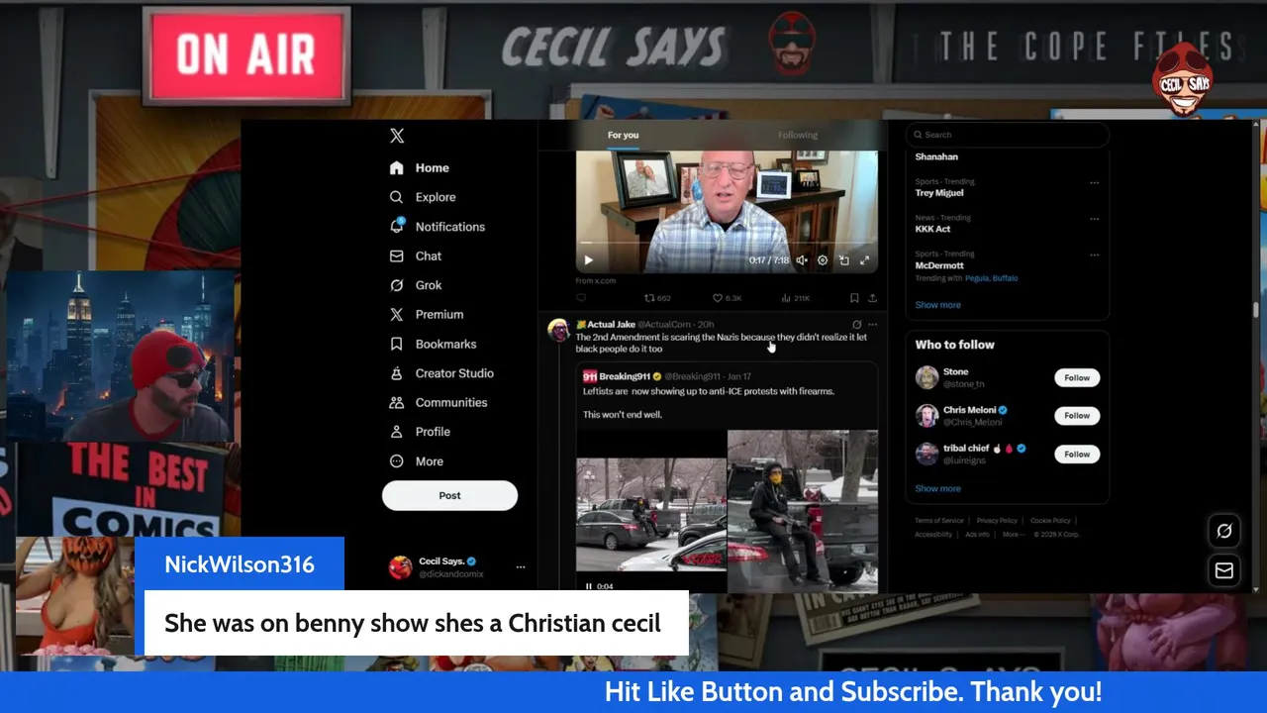Image resolution: width=1267 pixels, height=713 pixels.
Task: Open Stone's avatar in Who to follow
Action: [x=926, y=377]
